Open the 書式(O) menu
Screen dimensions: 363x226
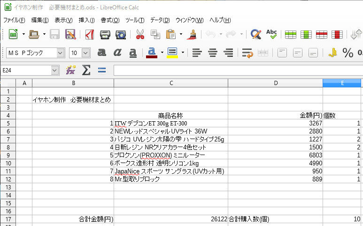pyautogui.click(x=110, y=20)
